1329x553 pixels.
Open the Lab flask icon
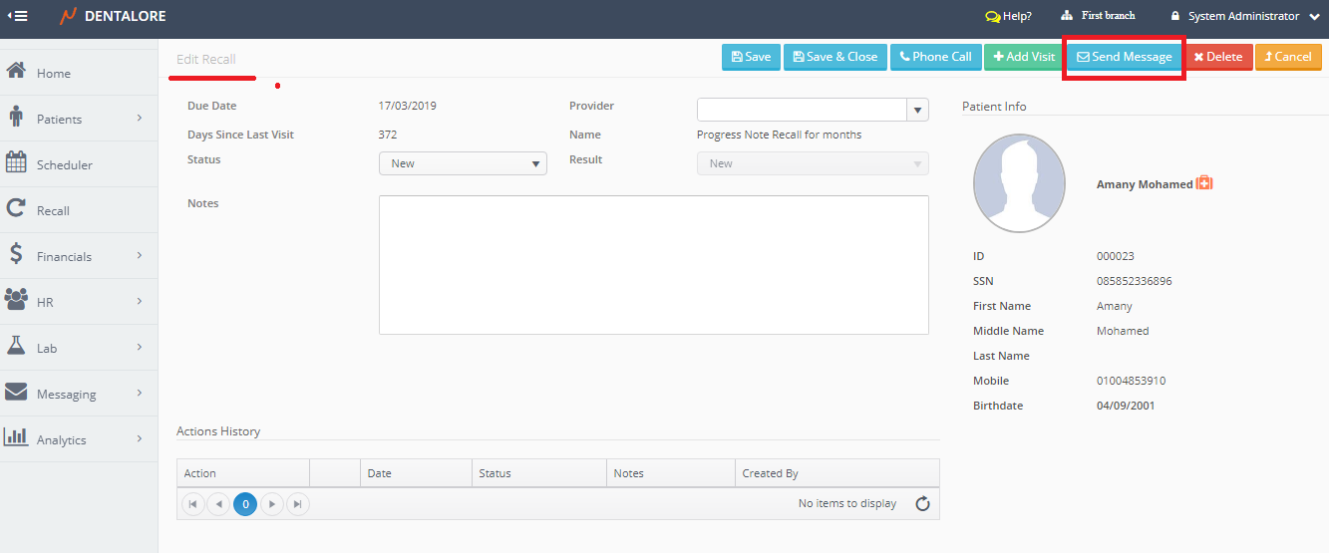16,347
